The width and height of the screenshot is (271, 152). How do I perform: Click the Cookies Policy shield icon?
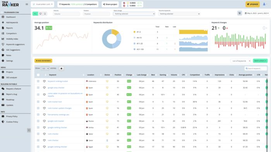click(3, 122)
